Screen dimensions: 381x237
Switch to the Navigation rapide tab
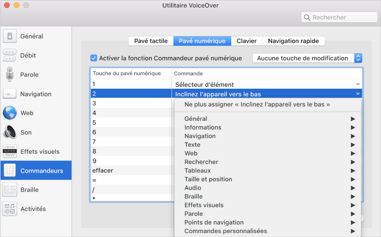click(x=293, y=41)
